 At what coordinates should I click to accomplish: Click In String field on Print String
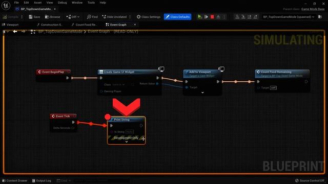pyautogui.click(x=130, y=132)
